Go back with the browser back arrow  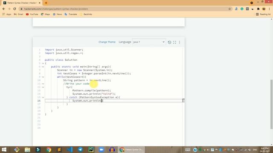4,9
